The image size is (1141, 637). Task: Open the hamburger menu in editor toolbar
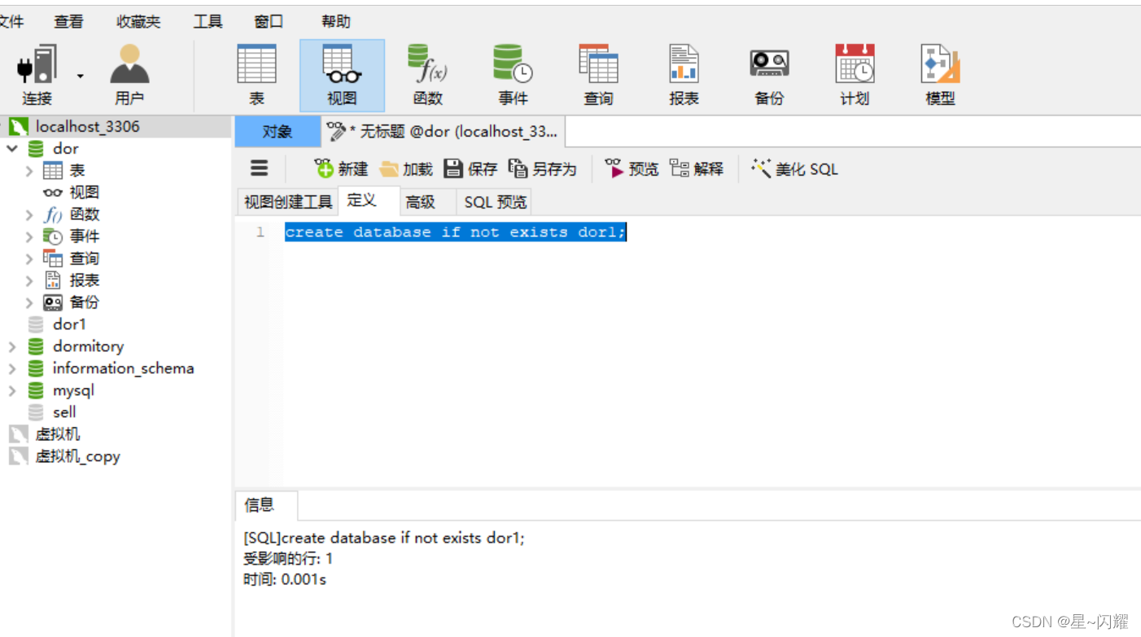(259, 168)
